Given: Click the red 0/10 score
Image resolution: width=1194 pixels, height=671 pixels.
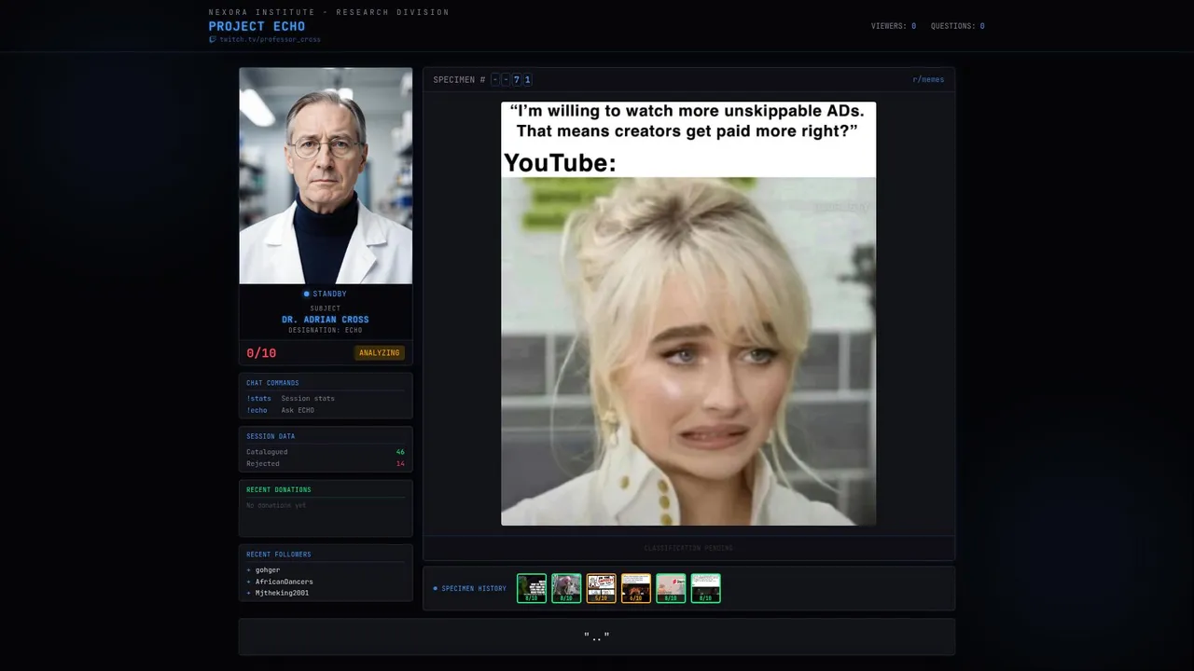Looking at the screenshot, I should pyautogui.click(x=261, y=353).
